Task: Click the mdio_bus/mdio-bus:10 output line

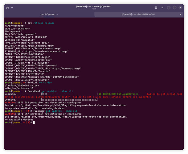Action: tap(19, 88)
